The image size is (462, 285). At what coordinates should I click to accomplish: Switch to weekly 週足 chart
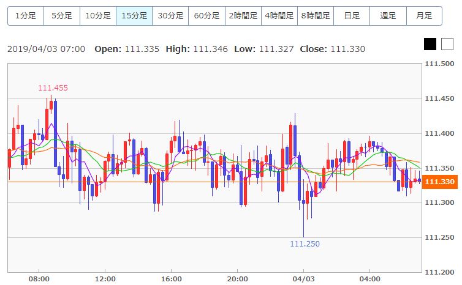point(388,16)
